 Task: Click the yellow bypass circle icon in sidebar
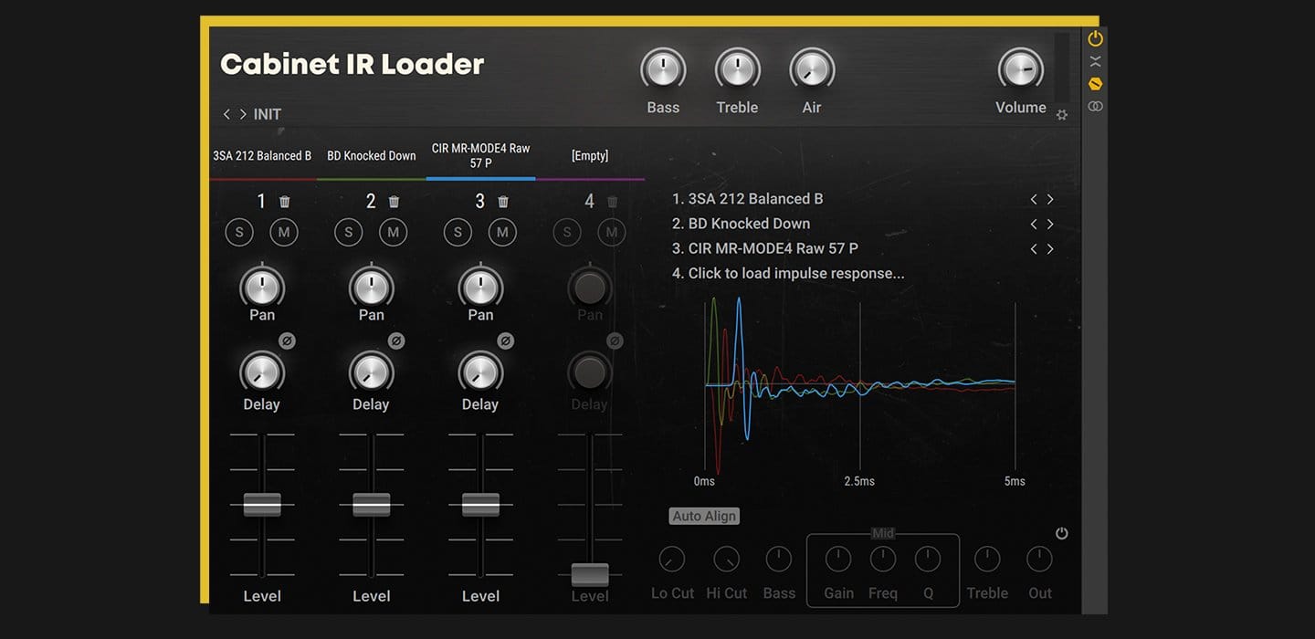click(1095, 84)
